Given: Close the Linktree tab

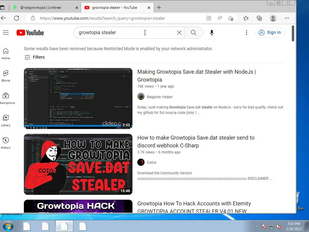Looking at the screenshot, I should point(77,8).
